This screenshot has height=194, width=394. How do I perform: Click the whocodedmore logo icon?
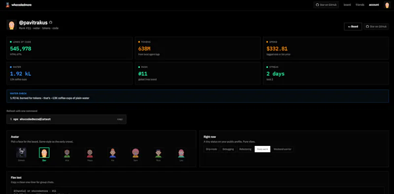(7, 5)
